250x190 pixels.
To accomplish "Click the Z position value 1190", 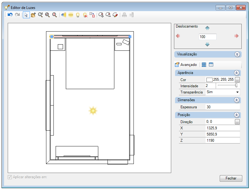I will 222,140.
